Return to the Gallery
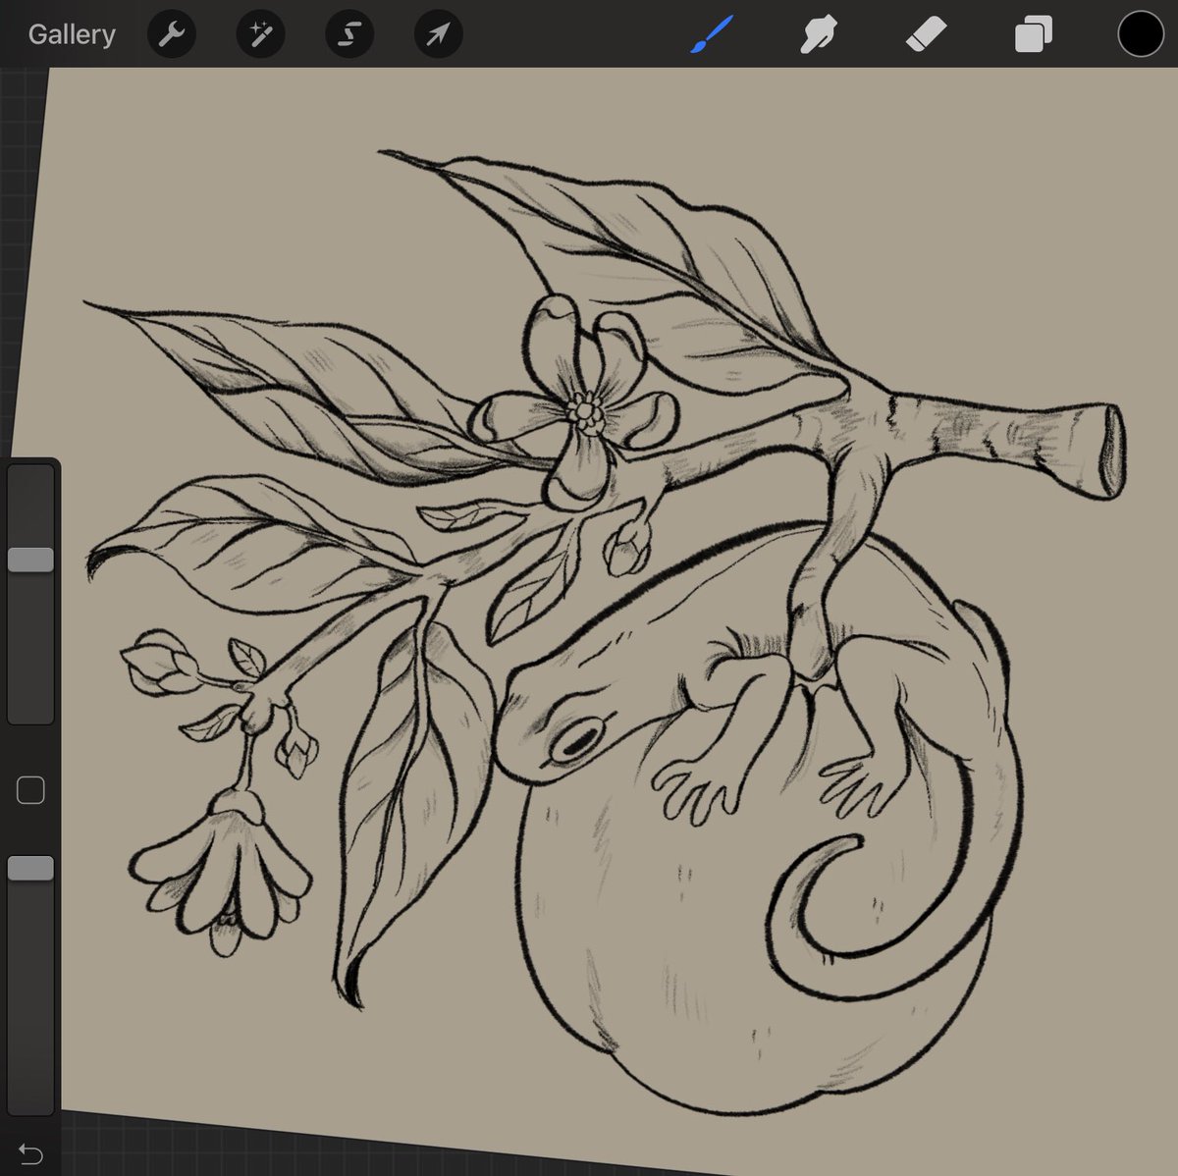The image size is (1178, 1176). tap(72, 34)
